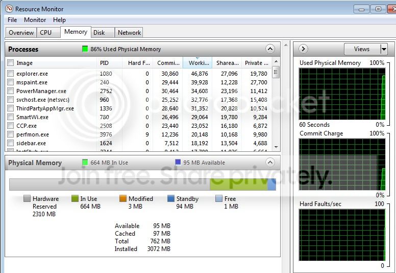This screenshot has width=396, height=273.
Task: Tick the explorer.exe process checkbox
Action: 10,74
